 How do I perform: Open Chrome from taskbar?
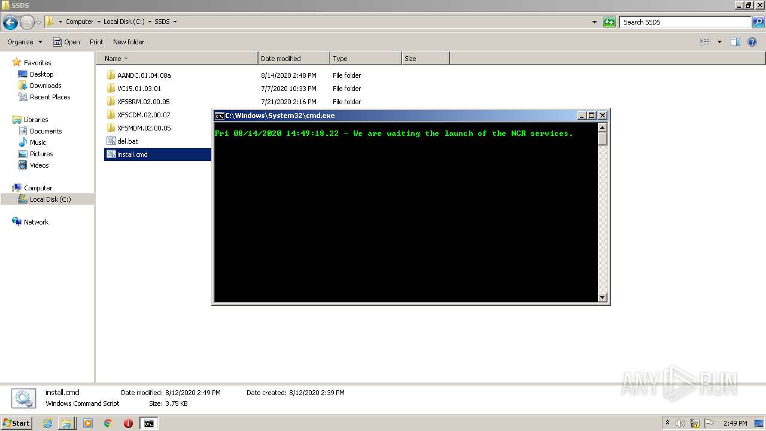108,423
